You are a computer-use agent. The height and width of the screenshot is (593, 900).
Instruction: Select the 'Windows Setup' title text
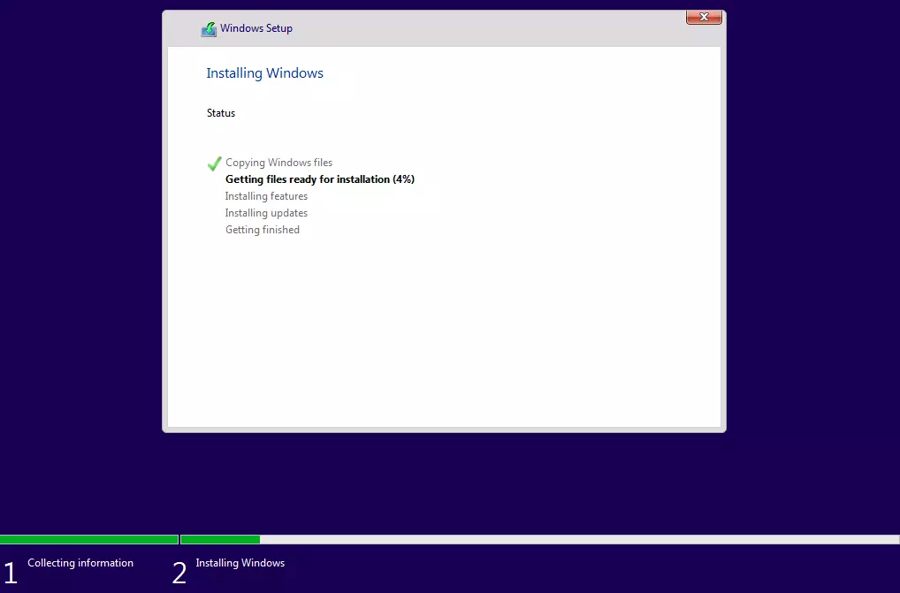tap(256, 28)
